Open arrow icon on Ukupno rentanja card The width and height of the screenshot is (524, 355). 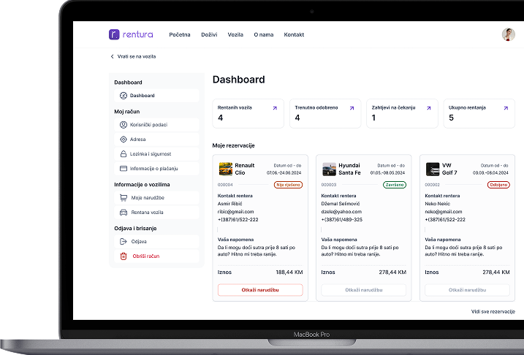505,108
